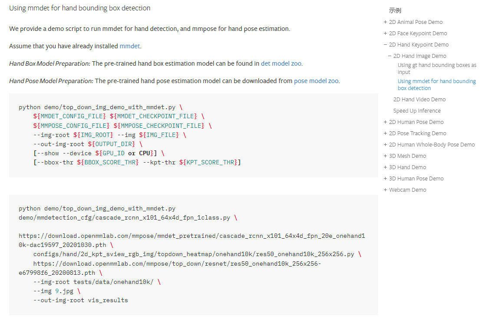Expand the 2D Human Pose Demo section
This screenshot has width=492, height=320.
click(x=385, y=122)
